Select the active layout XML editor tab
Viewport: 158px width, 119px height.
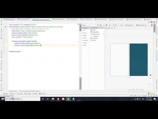pyautogui.click(x=42, y=20)
